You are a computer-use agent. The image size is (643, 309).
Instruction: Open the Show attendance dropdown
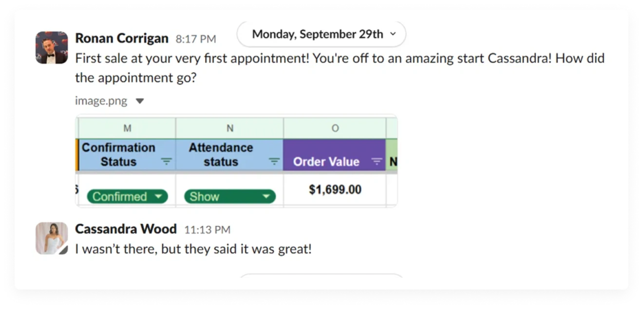click(229, 197)
